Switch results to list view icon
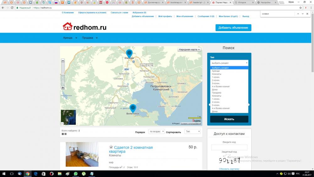 coord(63,134)
